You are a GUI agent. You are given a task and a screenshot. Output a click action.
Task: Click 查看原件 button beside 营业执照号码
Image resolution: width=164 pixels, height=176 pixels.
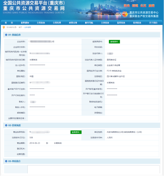[76, 132]
